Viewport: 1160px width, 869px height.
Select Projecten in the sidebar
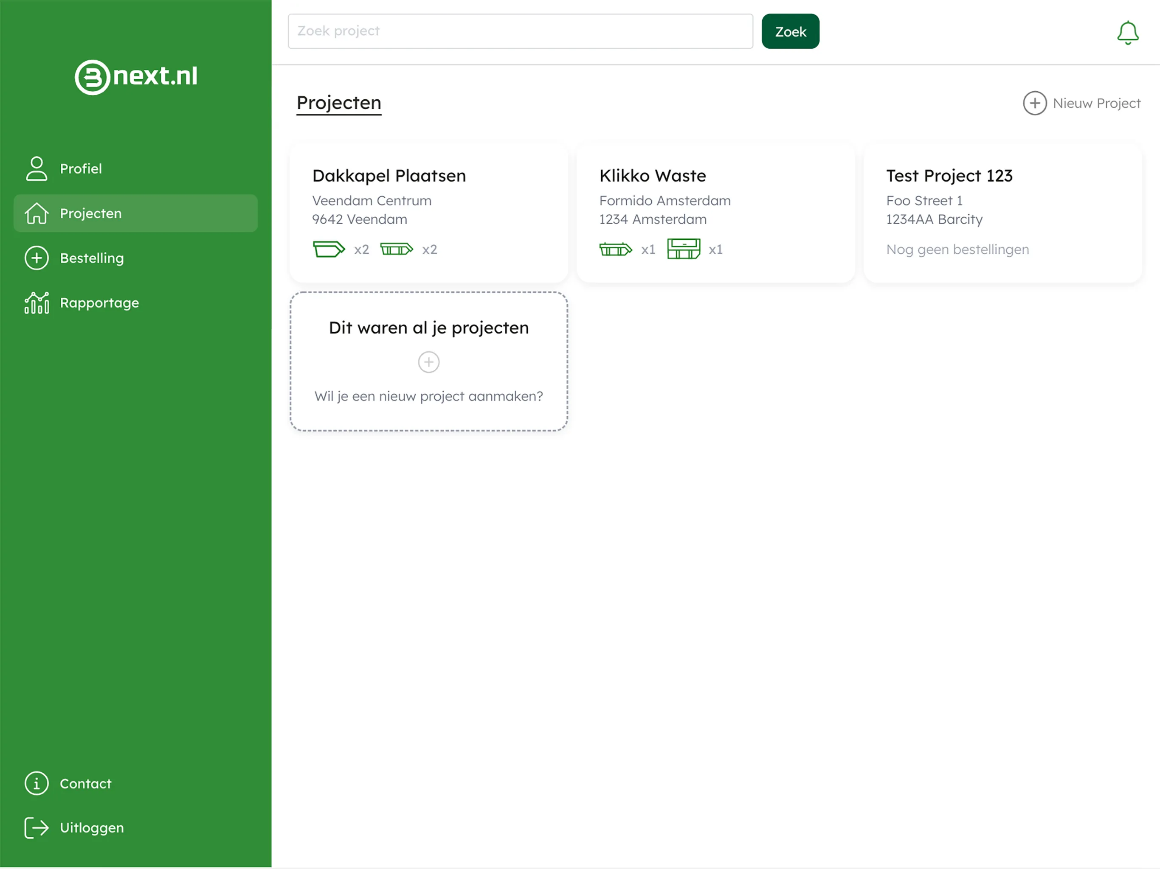tap(135, 213)
